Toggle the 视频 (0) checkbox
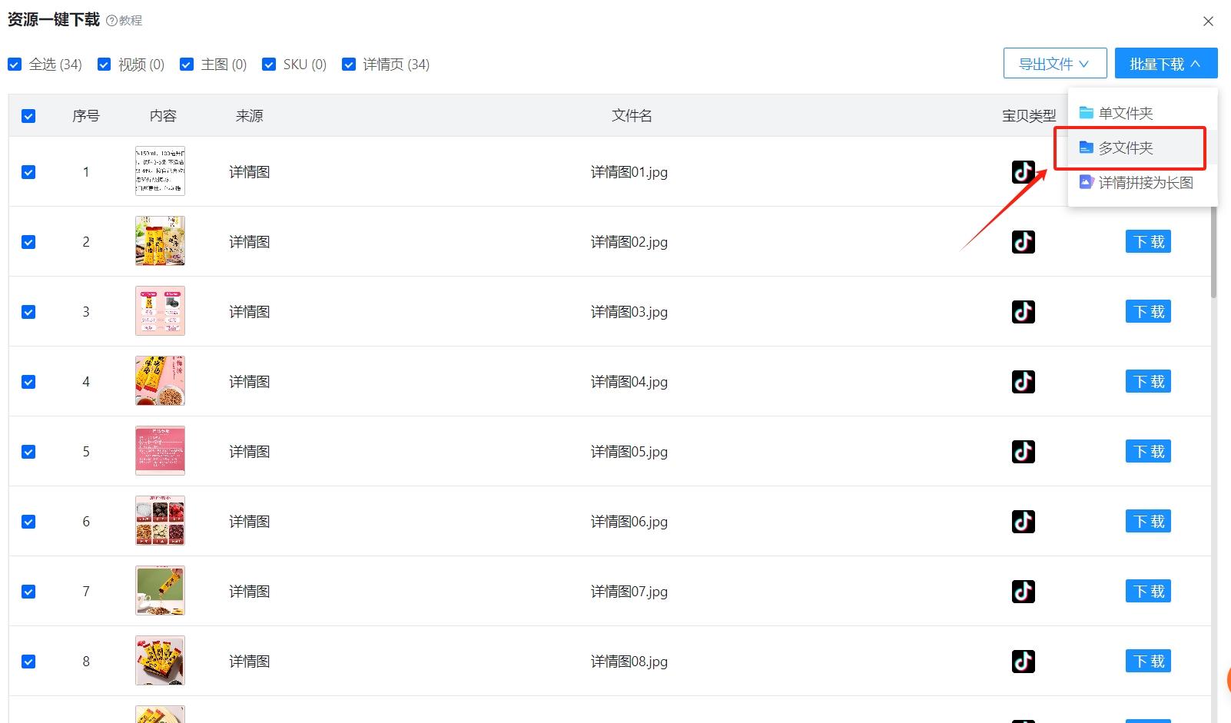Image resolution: width=1231 pixels, height=723 pixels. click(103, 64)
